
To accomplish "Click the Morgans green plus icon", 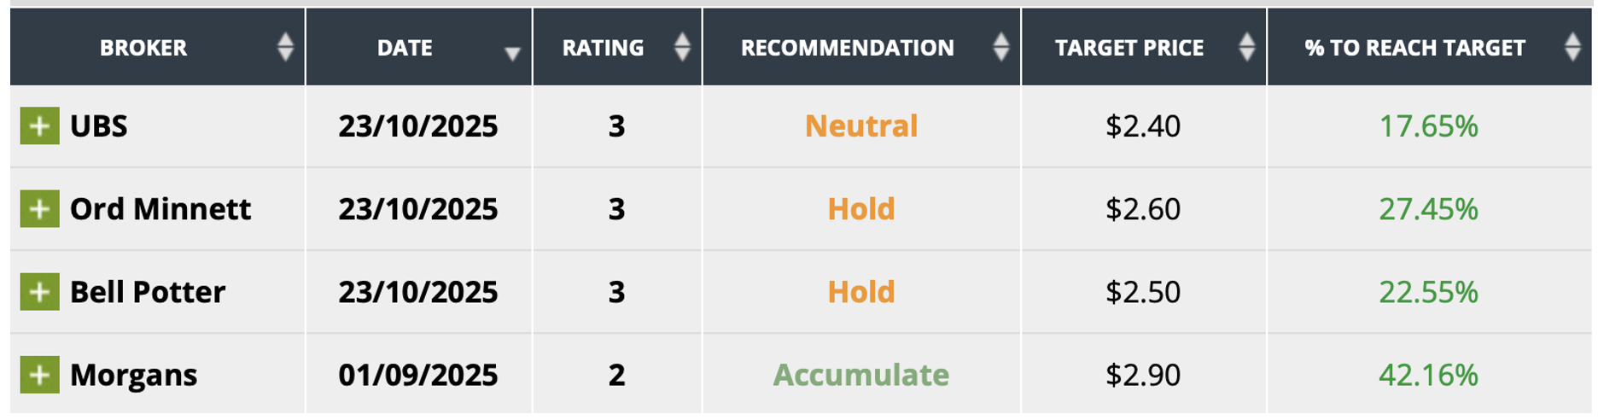I will (39, 375).
